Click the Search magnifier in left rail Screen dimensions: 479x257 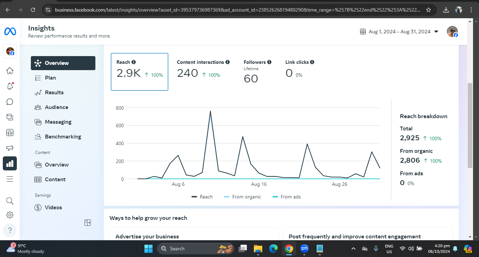[10, 201]
